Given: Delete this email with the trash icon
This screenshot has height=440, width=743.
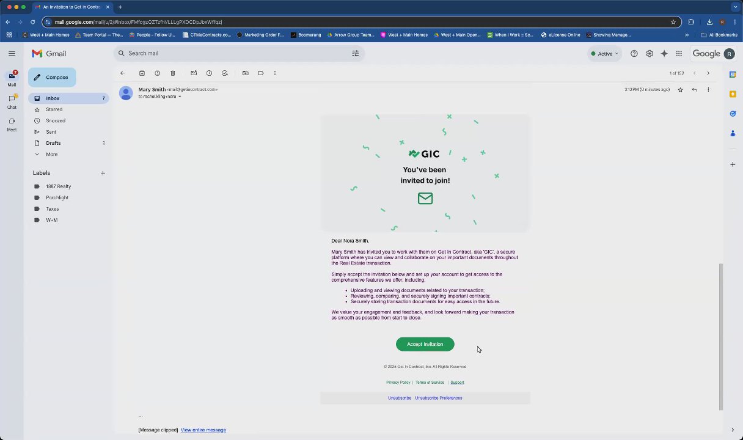Looking at the screenshot, I should click(173, 73).
